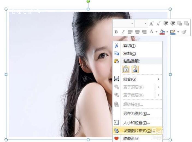
Task: Click the copy pages icon
Action: [x=116, y=53]
